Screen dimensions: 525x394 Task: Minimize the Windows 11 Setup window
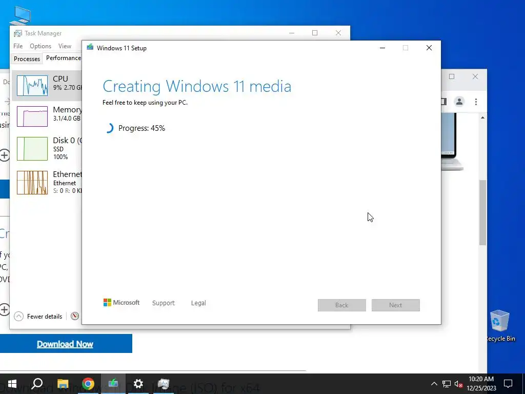pyautogui.click(x=382, y=48)
